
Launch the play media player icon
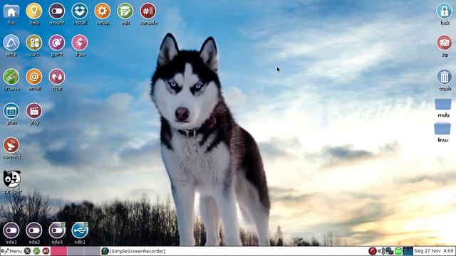[34, 111]
